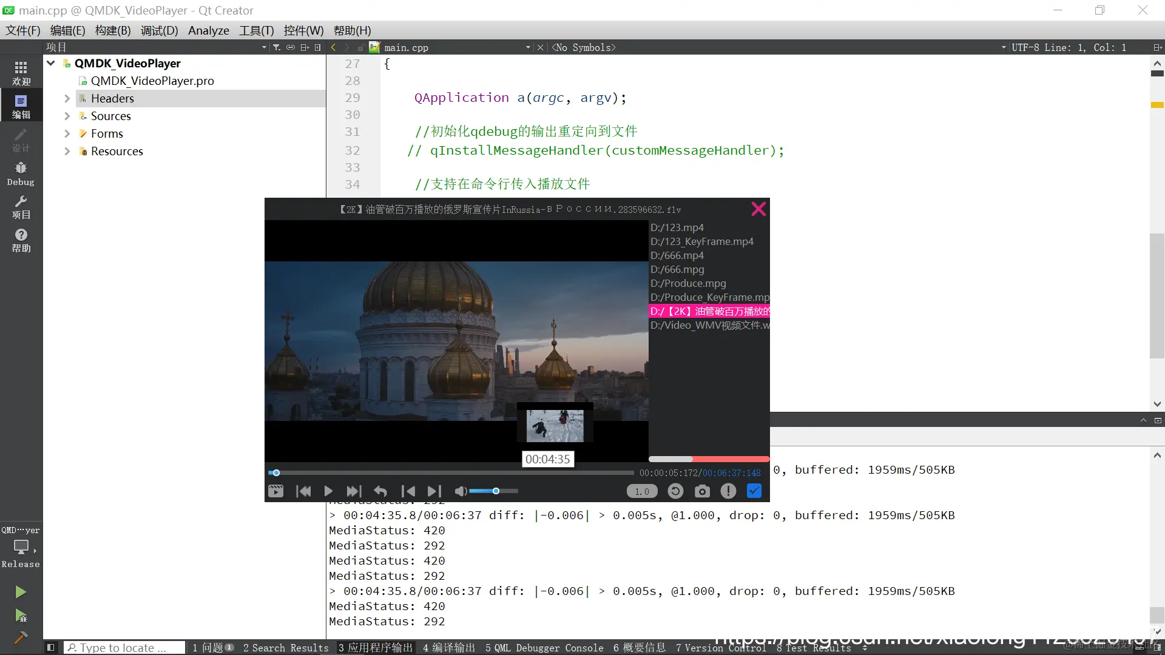
Task: Switch to 4 编译输出 output tab
Action: pos(449,648)
